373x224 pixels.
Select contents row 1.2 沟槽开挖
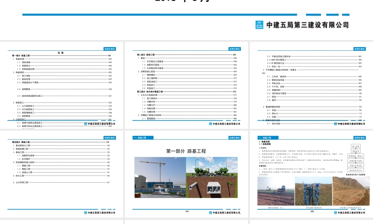tap(189, 102)
